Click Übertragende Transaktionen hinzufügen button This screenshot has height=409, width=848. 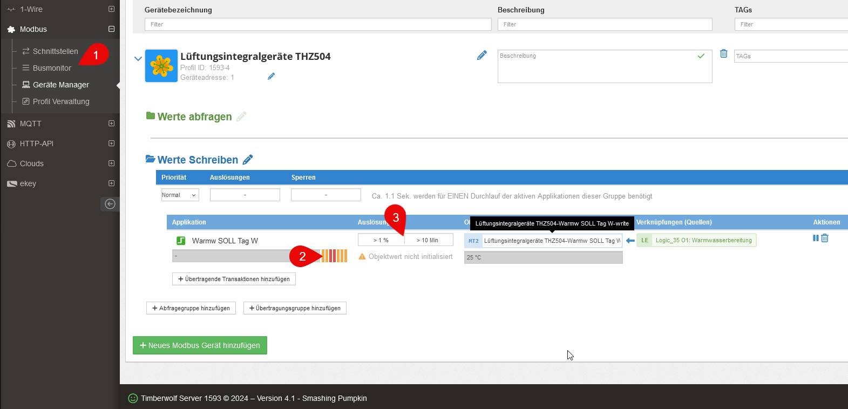(x=234, y=279)
